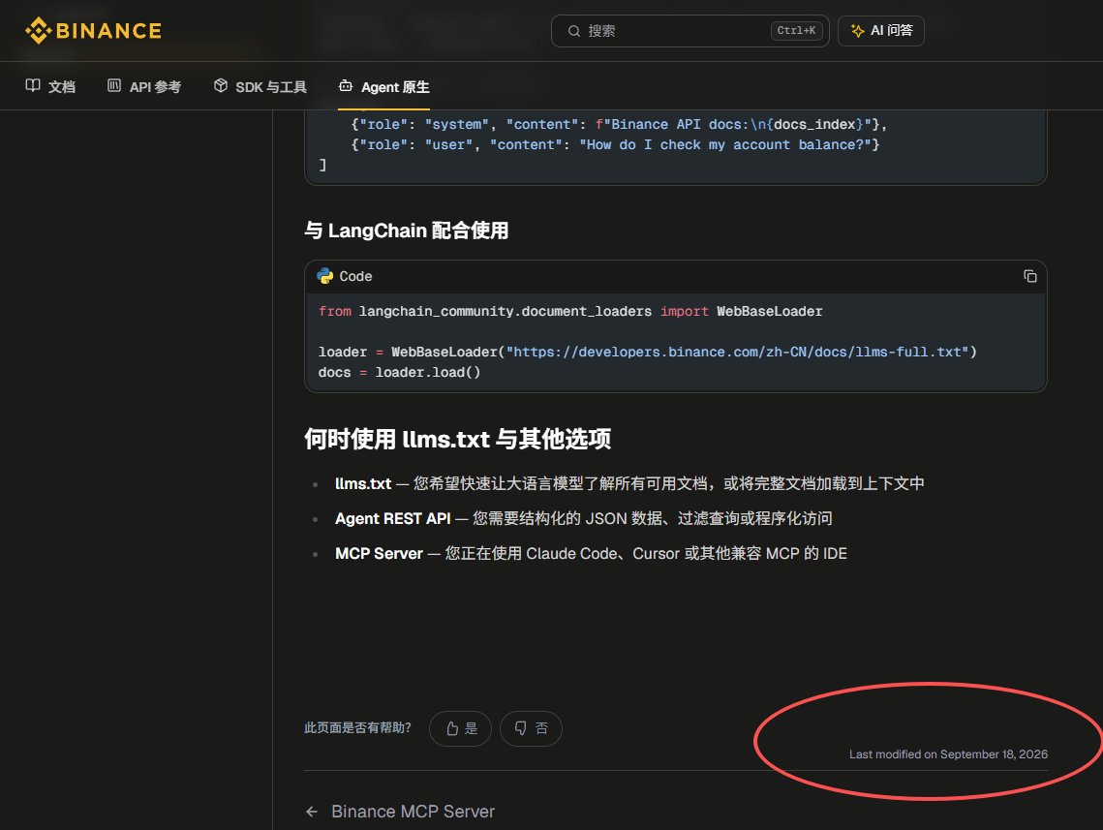
Task: Focus the 搜索 search field
Action: coord(689,31)
